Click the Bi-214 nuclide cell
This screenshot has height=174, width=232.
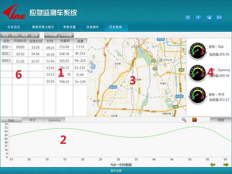tap(80, 53)
